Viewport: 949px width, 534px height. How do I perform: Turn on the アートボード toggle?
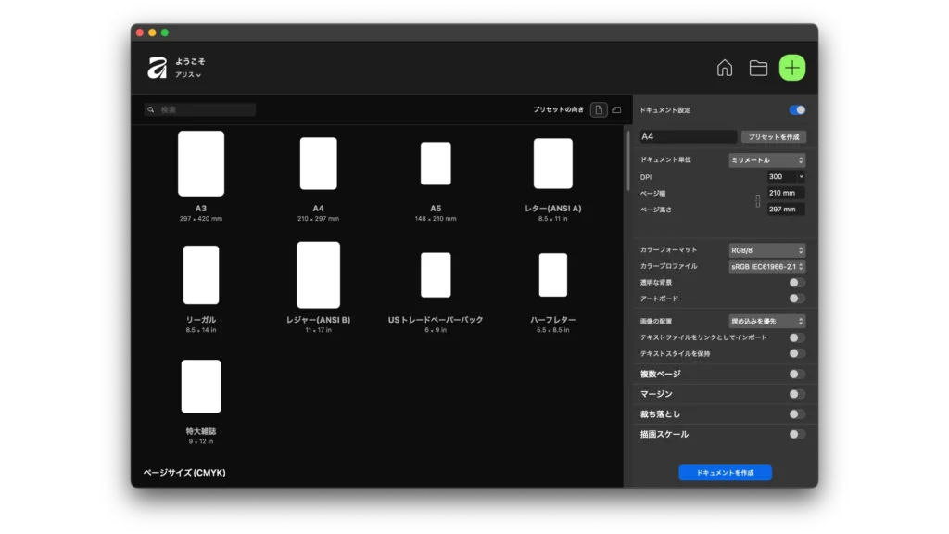(x=797, y=299)
